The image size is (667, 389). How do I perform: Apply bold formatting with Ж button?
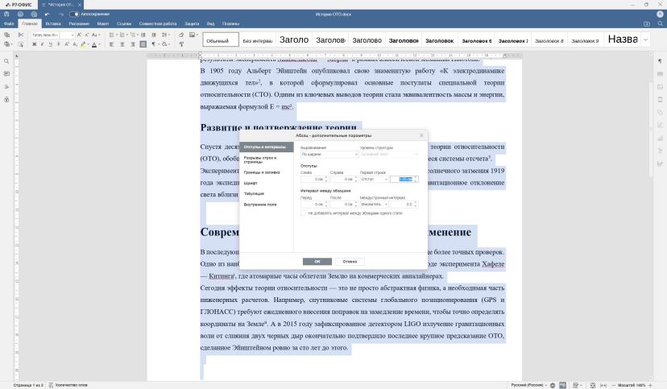pyautogui.click(x=35, y=44)
